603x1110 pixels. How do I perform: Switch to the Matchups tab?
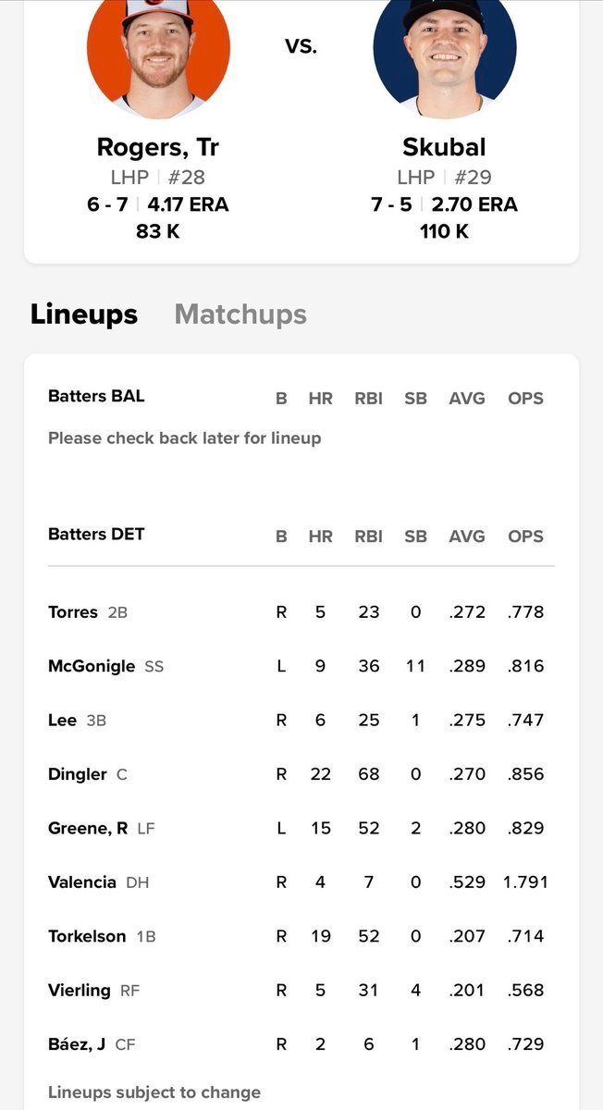point(240,314)
